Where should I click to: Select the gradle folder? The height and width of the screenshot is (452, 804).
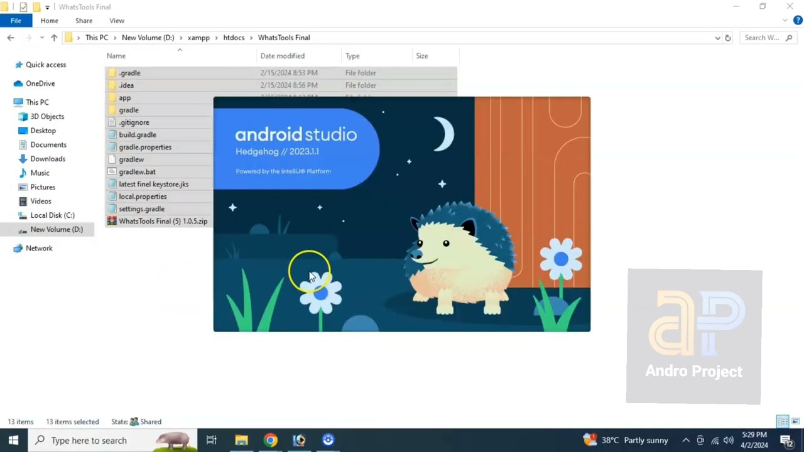pyautogui.click(x=128, y=110)
